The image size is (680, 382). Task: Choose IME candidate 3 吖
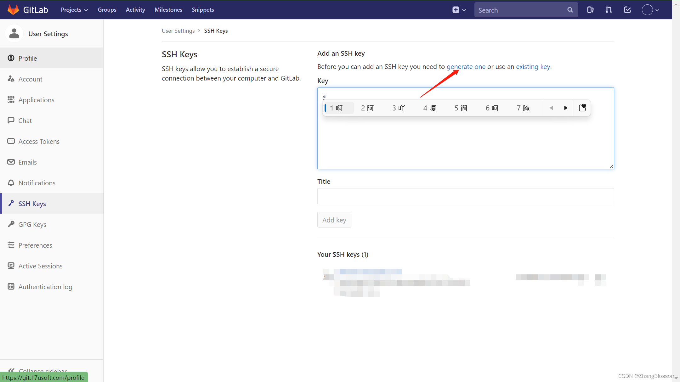point(398,108)
